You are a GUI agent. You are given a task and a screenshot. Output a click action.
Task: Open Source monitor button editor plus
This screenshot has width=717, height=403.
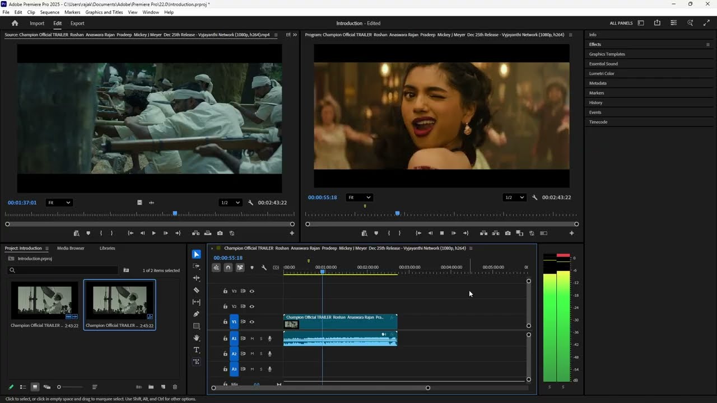pos(292,233)
